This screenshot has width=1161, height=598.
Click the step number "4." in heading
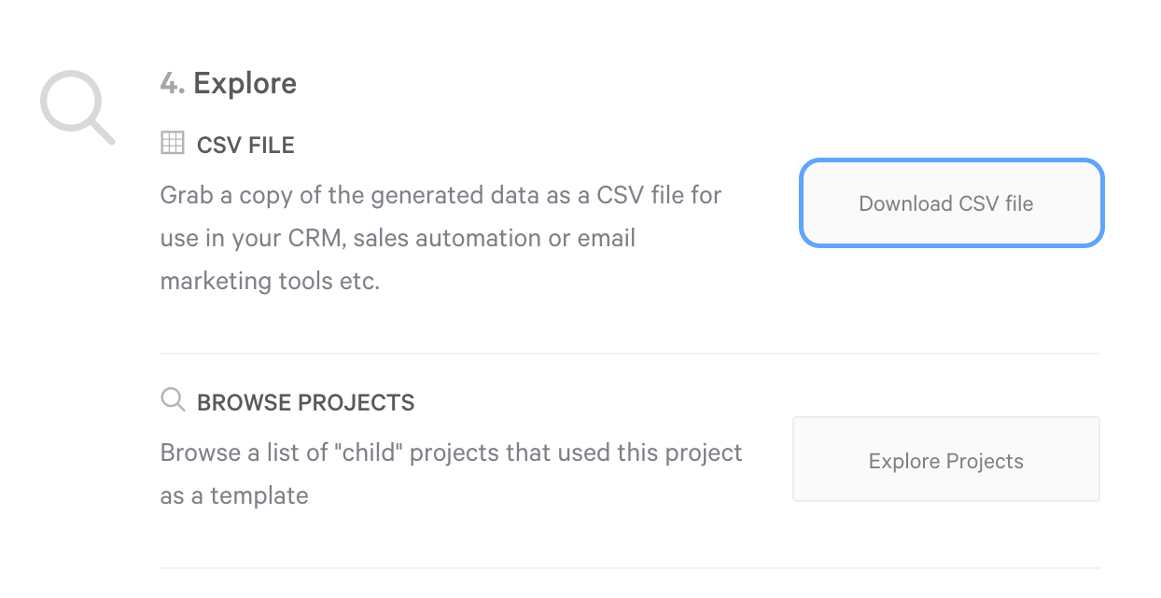(173, 84)
